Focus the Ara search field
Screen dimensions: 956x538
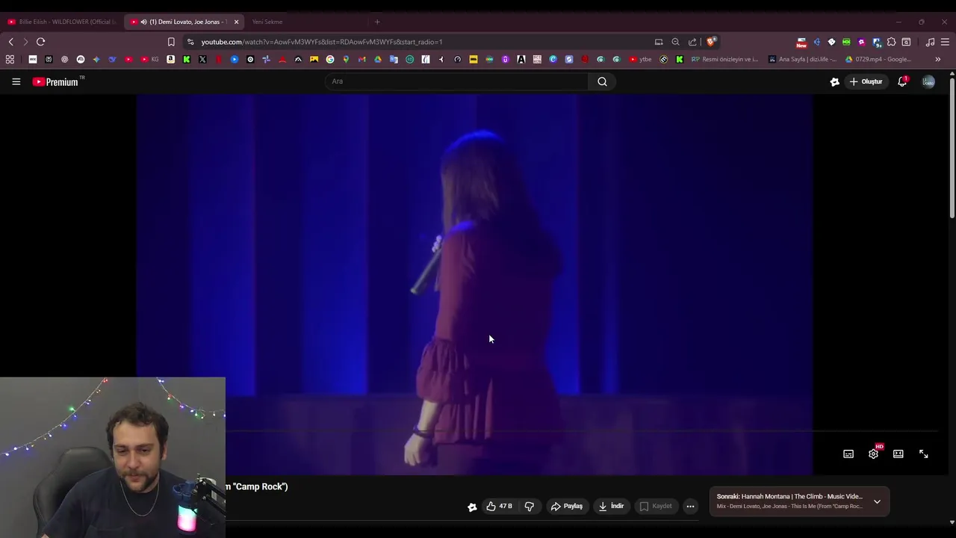coord(456,81)
